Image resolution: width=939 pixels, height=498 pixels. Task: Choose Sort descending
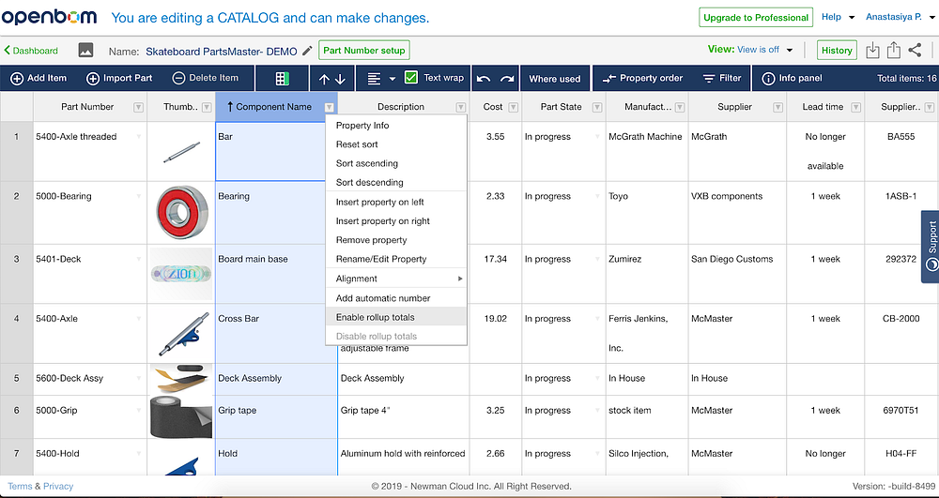point(396,183)
